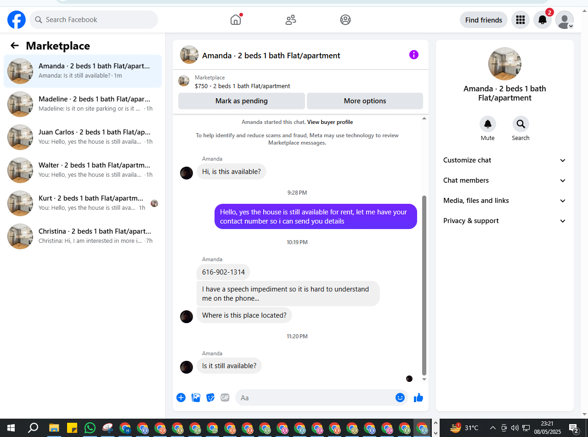Go to the Home feed icon
The image size is (588, 437).
coord(236,20)
